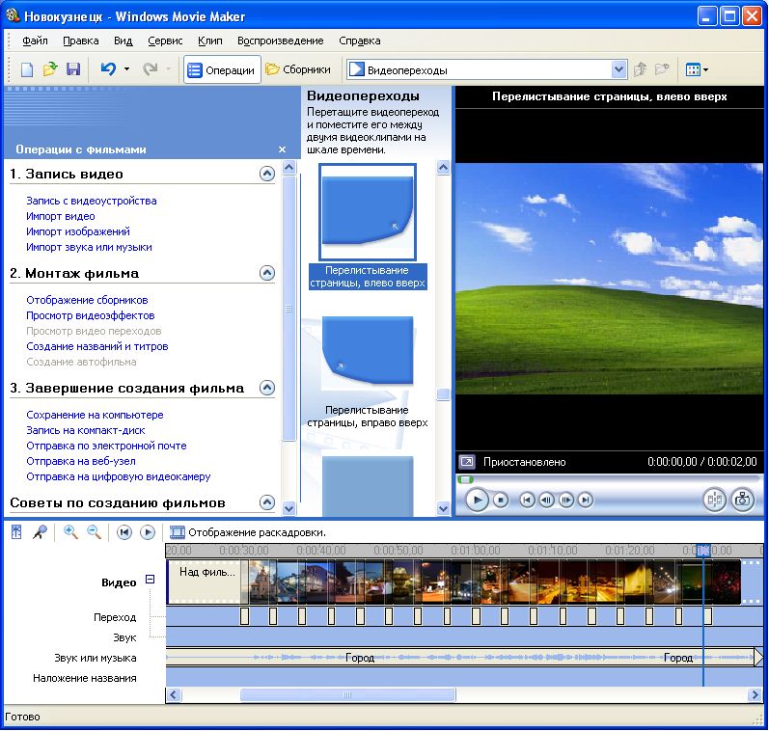Open audio levels icon on timeline toolbar
The image size is (769, 731).
tap(16, 532)
